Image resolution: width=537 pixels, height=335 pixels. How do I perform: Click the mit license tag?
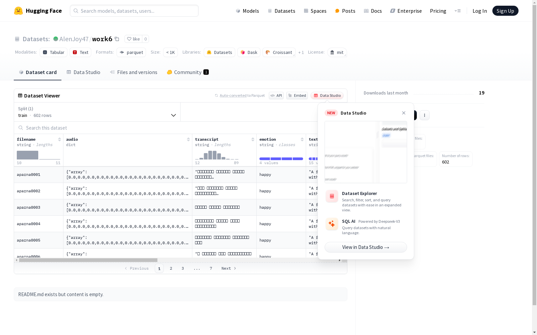click(x=337, y=52)
